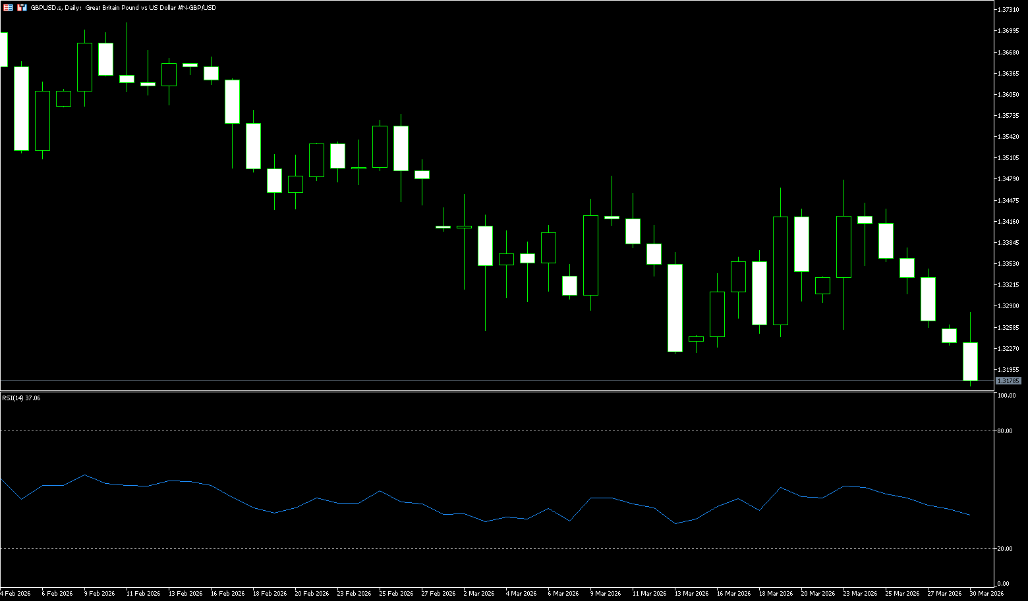Click the 1.36050 price scale label
The image size is (1028, 601).
[1008, 95]
